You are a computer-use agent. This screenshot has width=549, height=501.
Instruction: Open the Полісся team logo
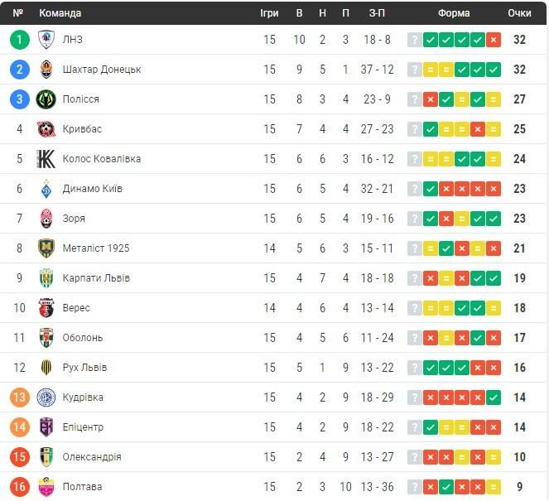click(46, 99)
